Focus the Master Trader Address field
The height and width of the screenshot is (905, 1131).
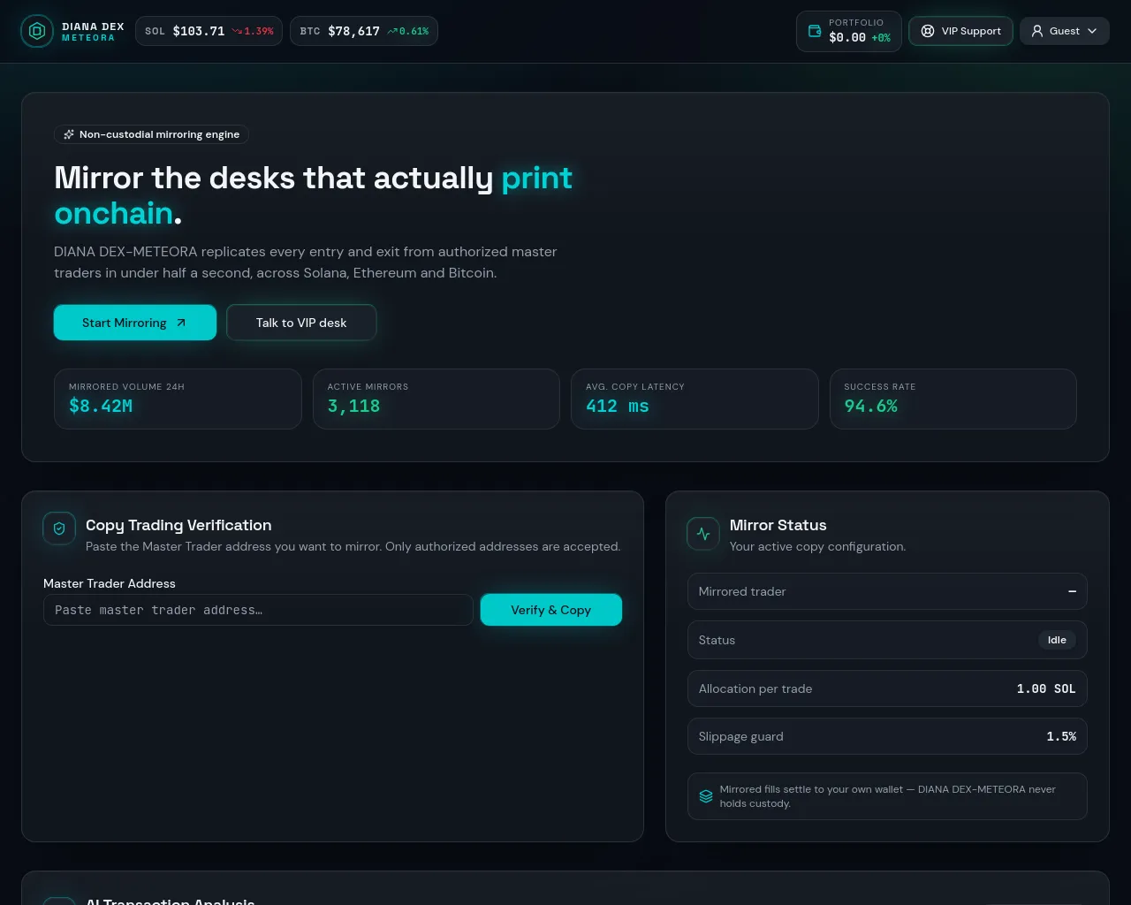coord(258,610)
